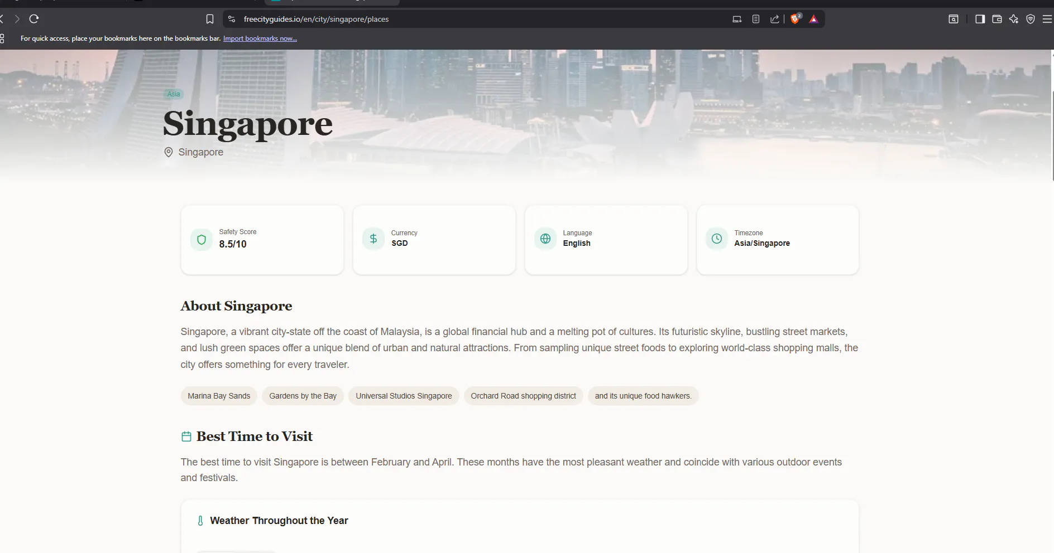Image resolution: width=1054 pixels, height=553 pixels.
Task: Click the Asia/Singapore timezone value
Action: click(762, 243)
